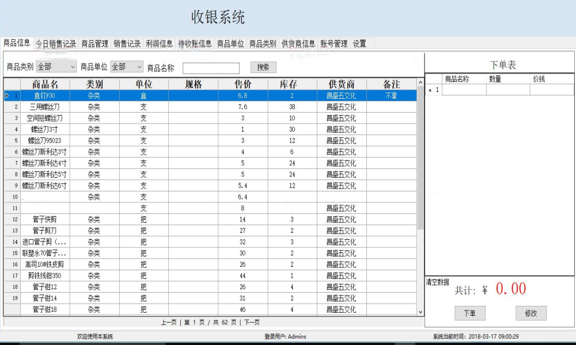576x345 pixels.
Task: Select the 管子快剪 product row
Action: click(x=210, y=219)
